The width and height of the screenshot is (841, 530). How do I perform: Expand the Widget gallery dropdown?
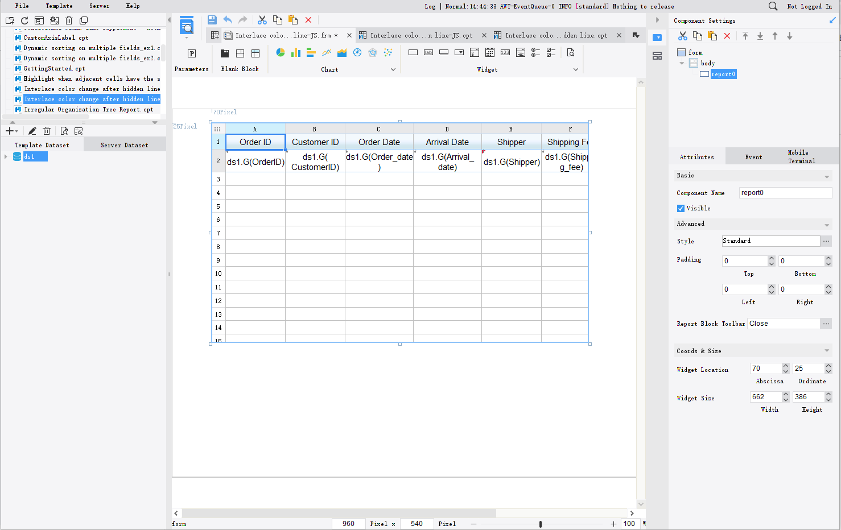tap(576, 69)
